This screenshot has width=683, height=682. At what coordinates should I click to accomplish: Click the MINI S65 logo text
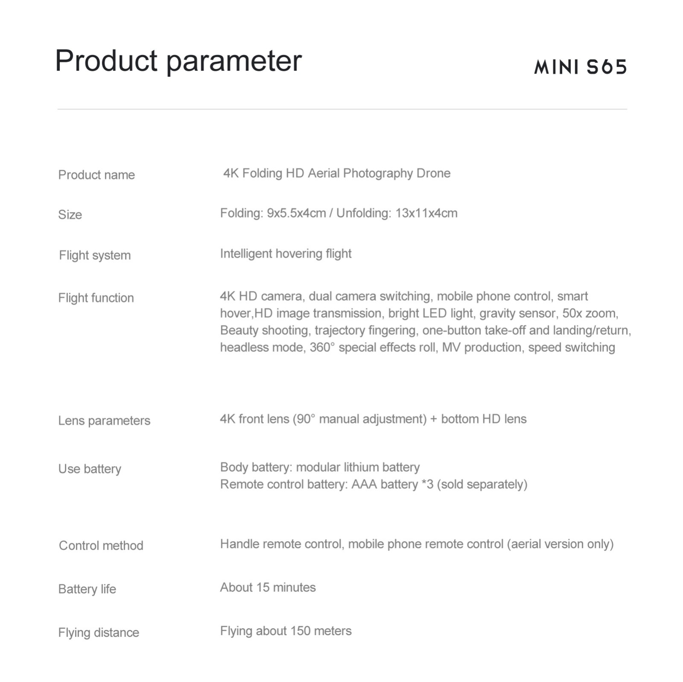tap(580, 67)
